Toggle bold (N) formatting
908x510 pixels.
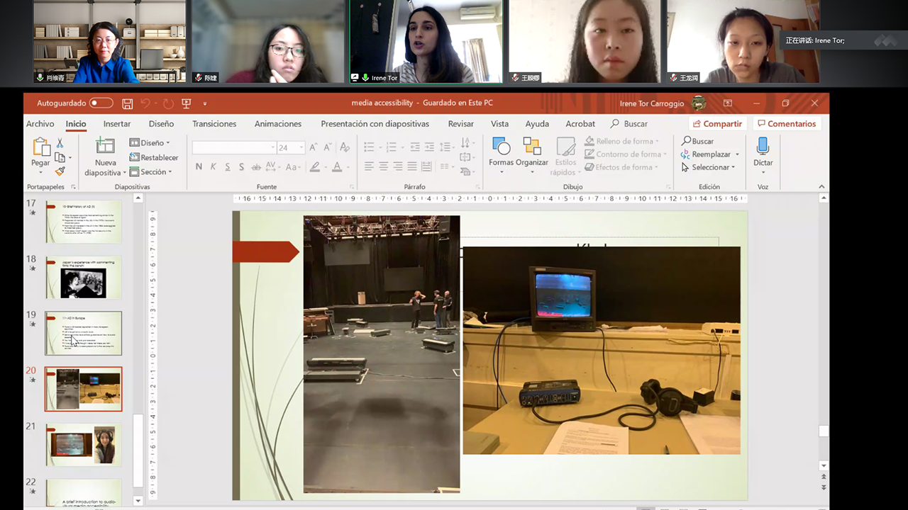point(199,167)
